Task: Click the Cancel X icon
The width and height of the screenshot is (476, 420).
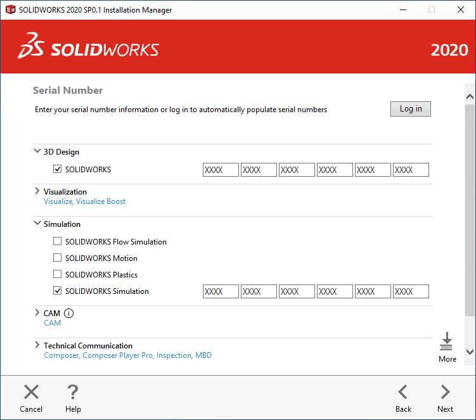Action: pyautogui.click(x=31, y=392)
